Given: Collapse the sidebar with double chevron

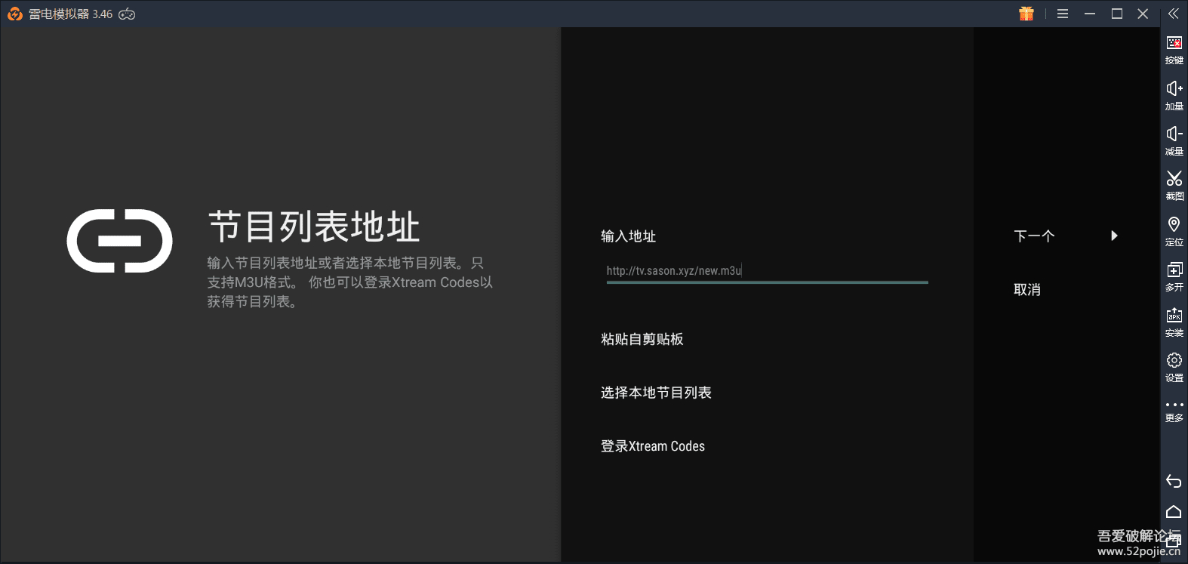Looking at the screenshot, I should pos(1173,14).
